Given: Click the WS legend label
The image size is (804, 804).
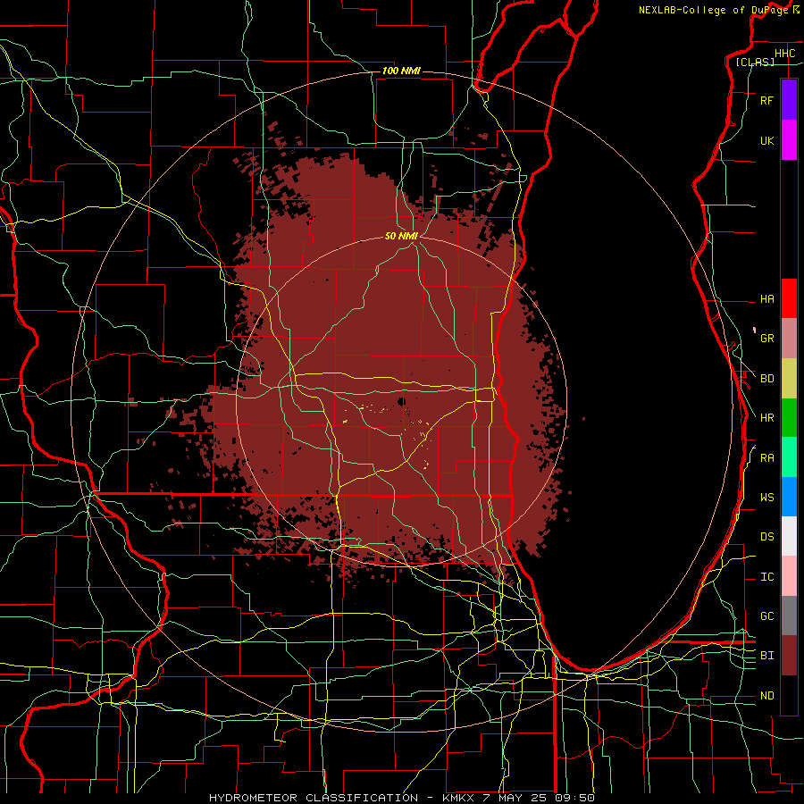Looking at the screenshot, I should tap(767, 498).
